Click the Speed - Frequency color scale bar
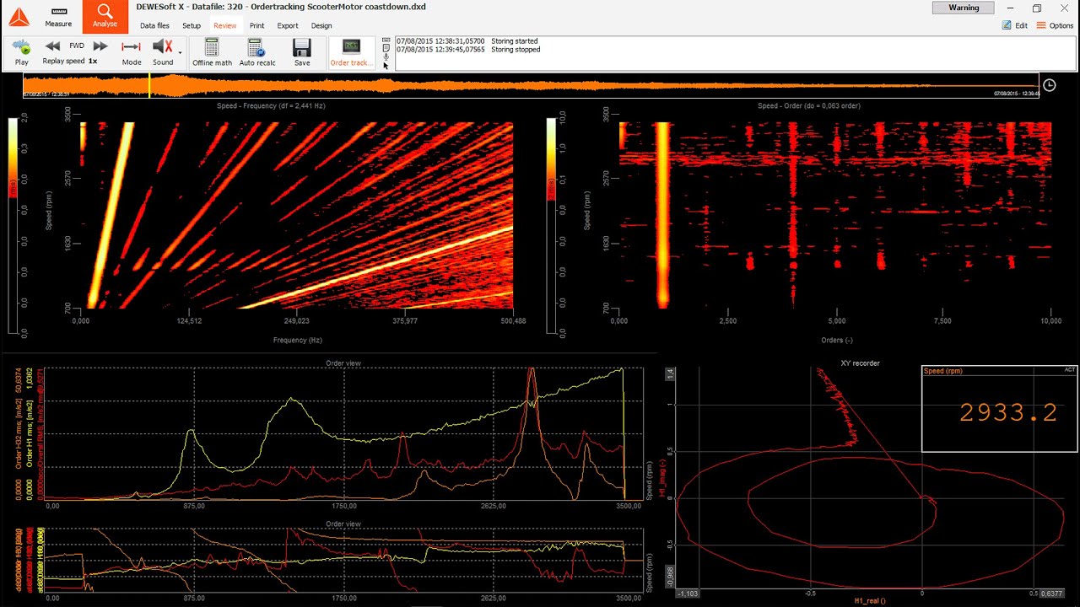The height and width of the screenshot is (607, 1080). [x=13, y=226]
